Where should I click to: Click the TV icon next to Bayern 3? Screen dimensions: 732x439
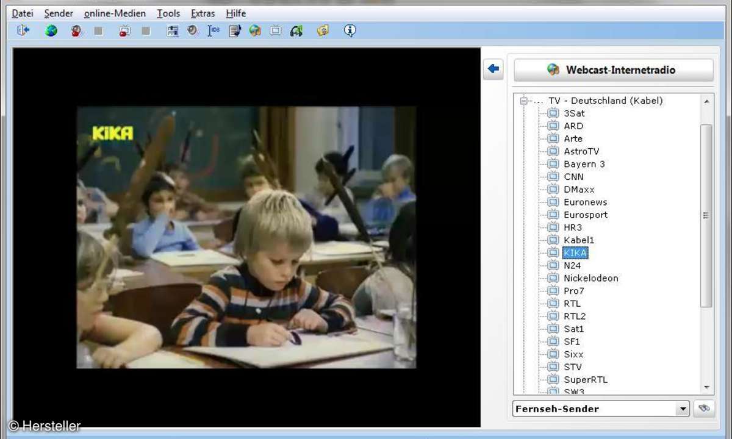[553, 164]
